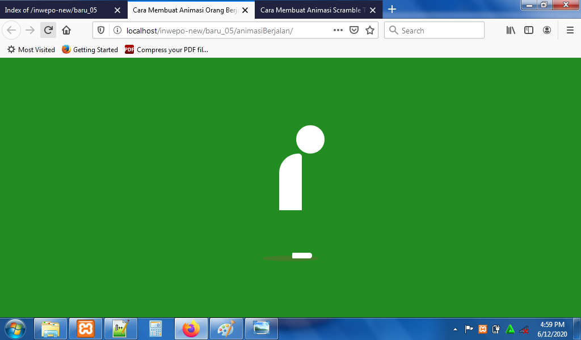Open the Firefox hamburger menu
The width and height of the screenshot is (581, 340).
569,30
